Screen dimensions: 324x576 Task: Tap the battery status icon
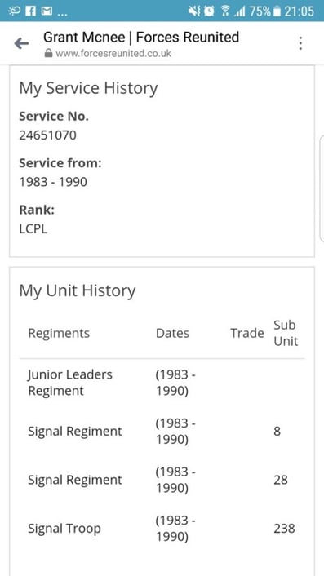(x=277, y=11)
